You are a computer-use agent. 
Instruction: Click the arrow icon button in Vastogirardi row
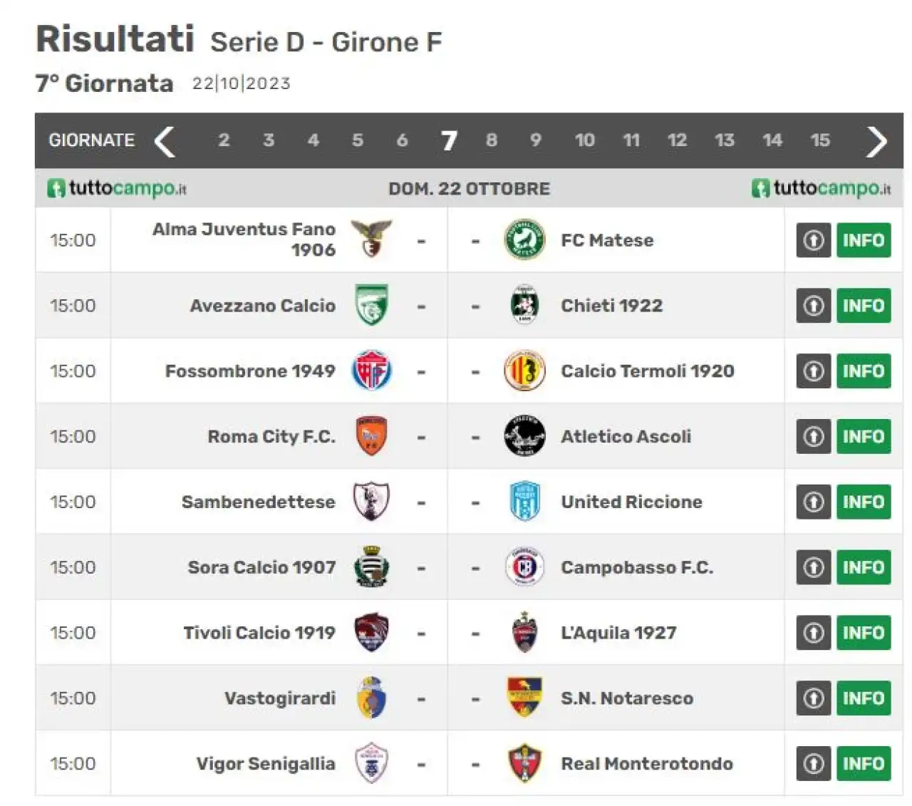pos(814,698)
